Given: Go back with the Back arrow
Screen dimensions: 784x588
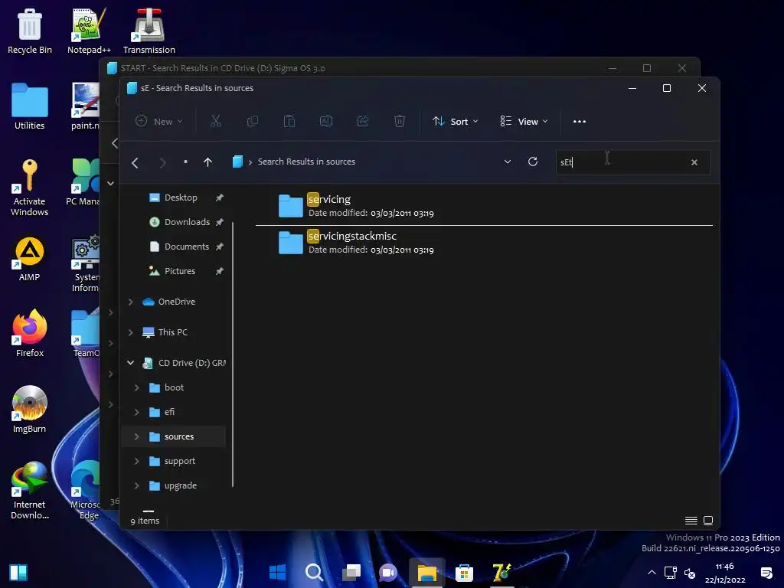Looking at the screenshot, I should coord(135,162).
